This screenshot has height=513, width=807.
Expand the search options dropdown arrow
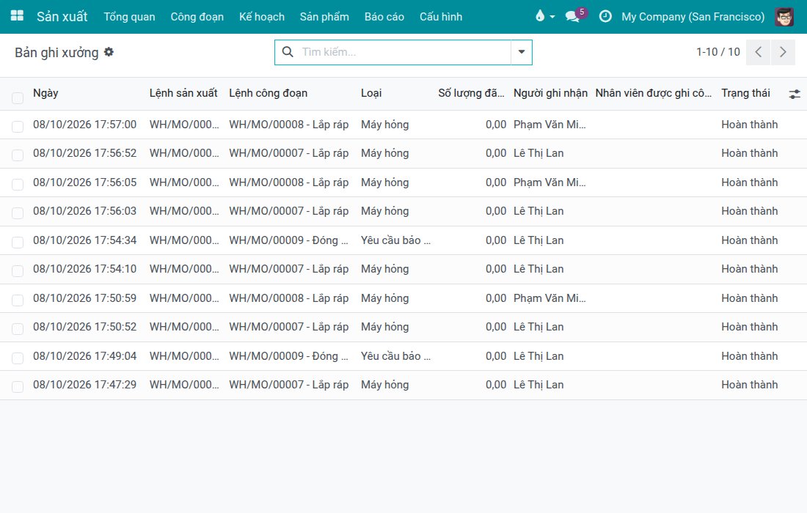coord(522,52)
